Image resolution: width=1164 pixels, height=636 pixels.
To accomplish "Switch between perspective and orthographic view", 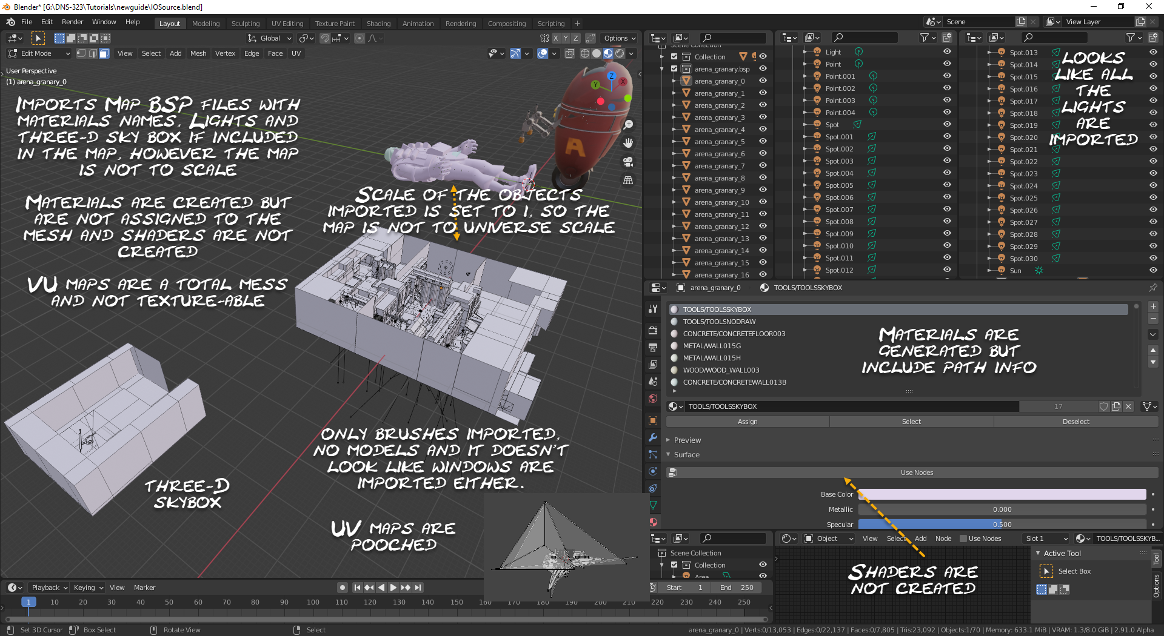I will point(629,181).
